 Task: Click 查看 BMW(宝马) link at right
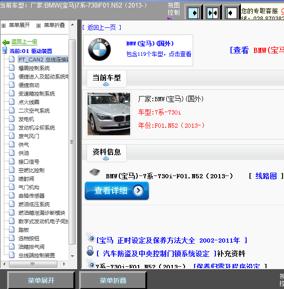coord(257,50)
